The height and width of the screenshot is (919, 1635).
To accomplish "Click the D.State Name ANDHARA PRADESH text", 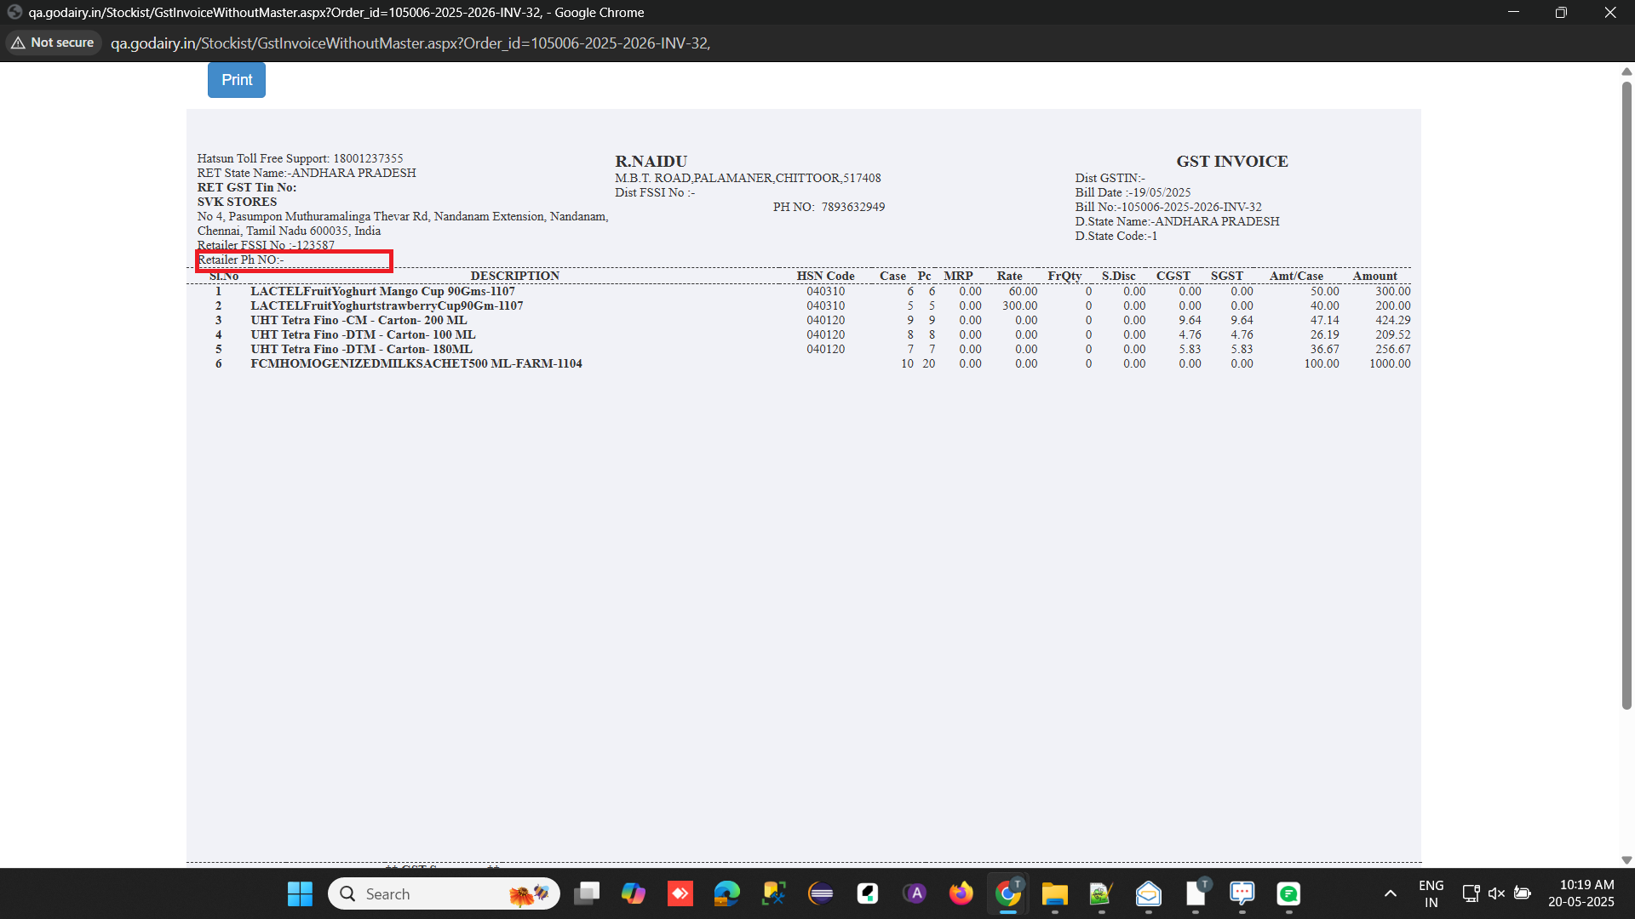I will (x=1177, y=221).
